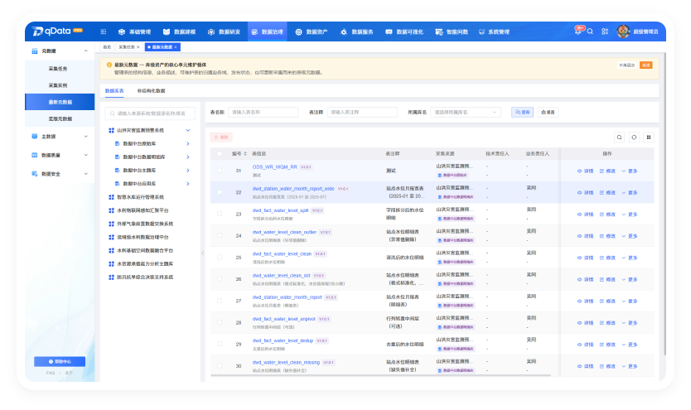Open the 所属库名 dropdown

pyautogui.click(x=466, y=113)
